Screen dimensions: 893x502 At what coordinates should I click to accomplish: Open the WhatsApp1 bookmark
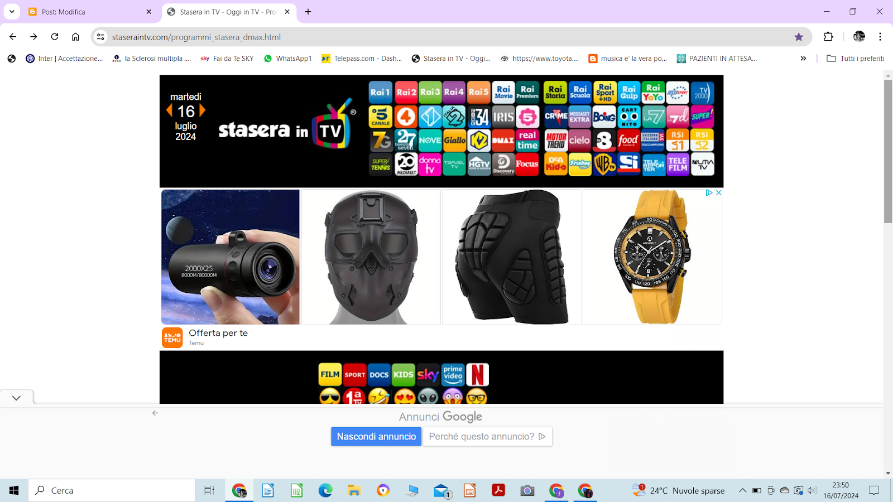point(287,58)
